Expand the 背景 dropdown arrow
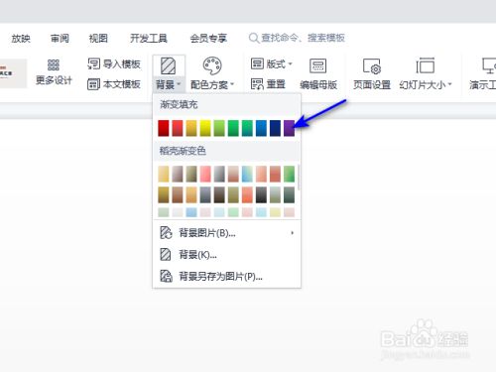The width and height of the screenshot is (496, 372). pos(179,84)
